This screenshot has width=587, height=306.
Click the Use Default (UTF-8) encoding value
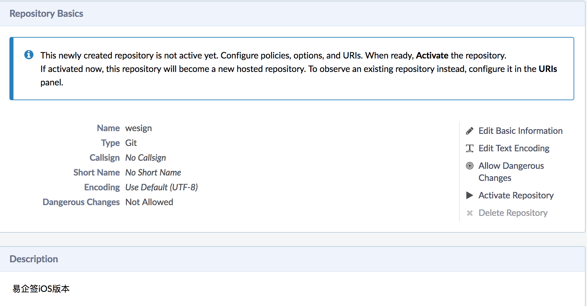click(x=161, y=187)
